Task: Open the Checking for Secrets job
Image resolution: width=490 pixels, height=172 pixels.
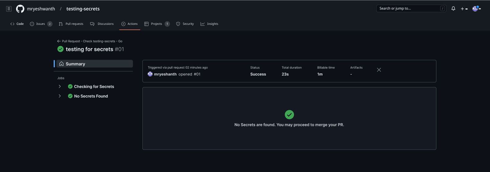Action: pos(94,87)
